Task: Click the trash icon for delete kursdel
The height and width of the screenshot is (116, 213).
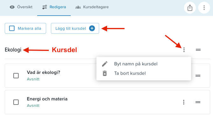Action: click(x=105, y=73)
